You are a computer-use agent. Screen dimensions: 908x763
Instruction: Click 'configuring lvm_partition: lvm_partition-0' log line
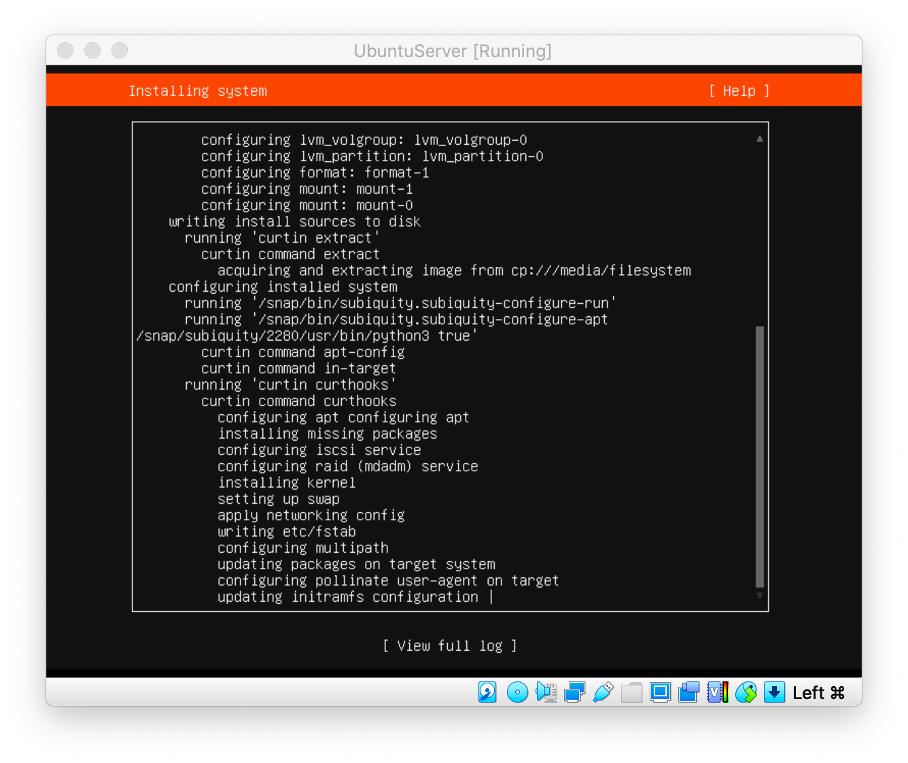(372, 156)
